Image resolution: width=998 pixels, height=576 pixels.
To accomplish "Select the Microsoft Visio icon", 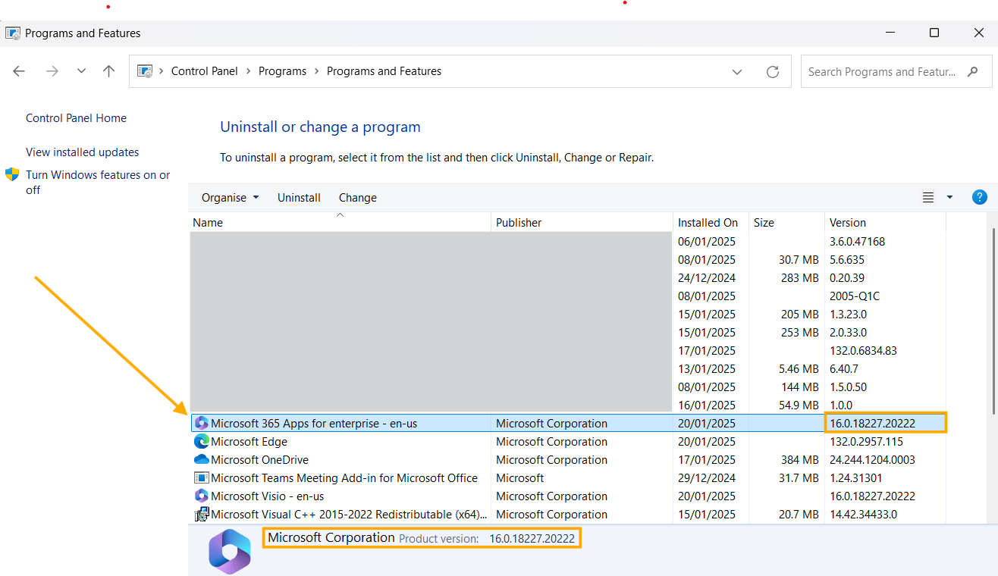I will click(x=201, y=496).
